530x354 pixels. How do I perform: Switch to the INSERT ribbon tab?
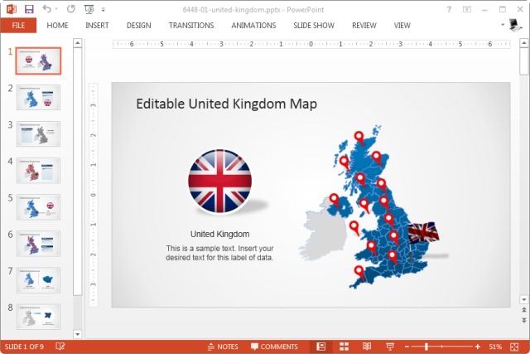[x=97, y=26]
